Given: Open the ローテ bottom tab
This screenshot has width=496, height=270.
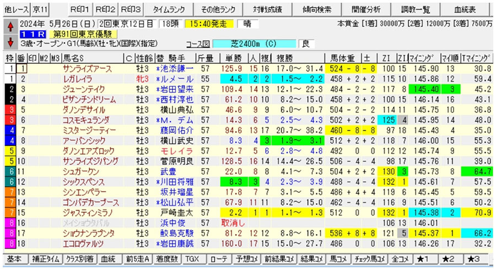Looking at the screenshot, I should tap(219, 259).
